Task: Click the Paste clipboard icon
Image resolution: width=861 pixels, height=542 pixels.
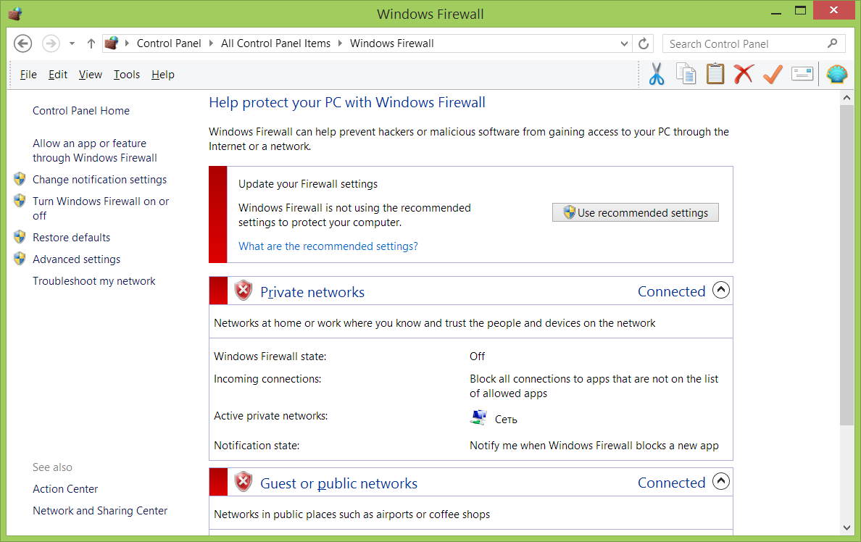Action: (x=715, y=74)
